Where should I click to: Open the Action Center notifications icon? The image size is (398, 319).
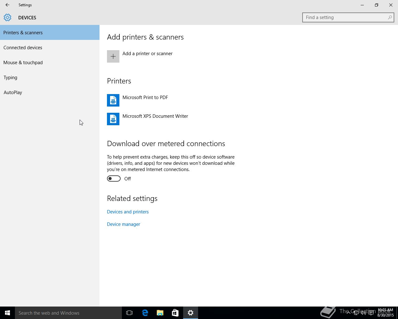tap(371, 313)
